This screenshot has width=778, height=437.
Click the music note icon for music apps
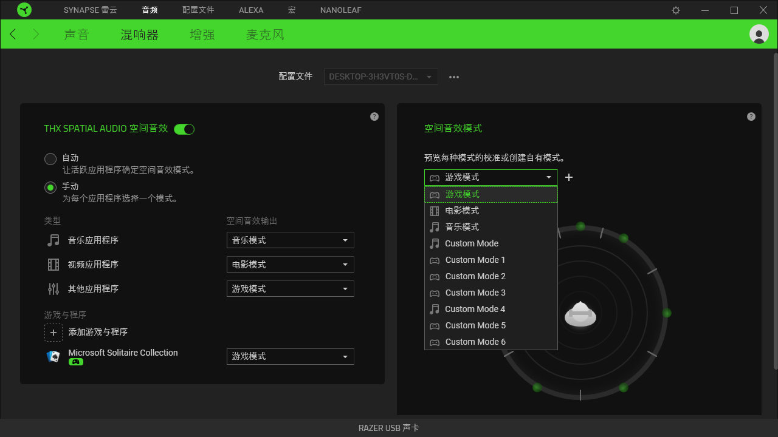pyautogui.click(x=53, y=240)
